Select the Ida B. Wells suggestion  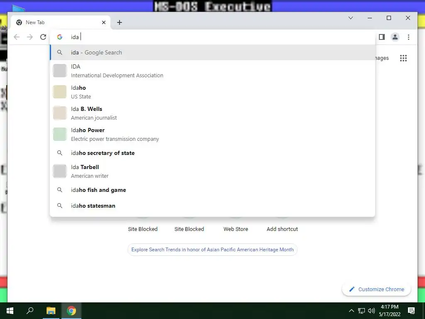212,113
